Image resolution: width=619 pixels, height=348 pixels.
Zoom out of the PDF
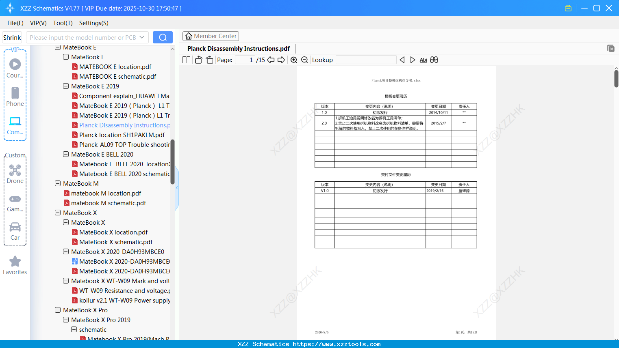[304, 60]
